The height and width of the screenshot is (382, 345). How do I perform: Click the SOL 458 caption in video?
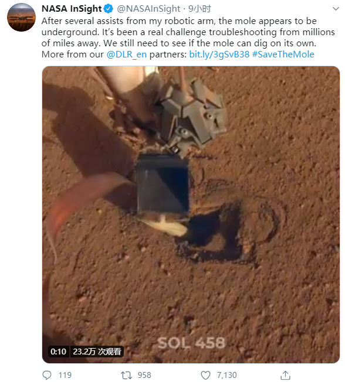[x=191, y=343]
